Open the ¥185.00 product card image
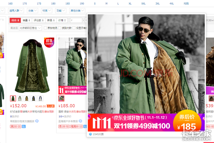 [x=72, y=66]
